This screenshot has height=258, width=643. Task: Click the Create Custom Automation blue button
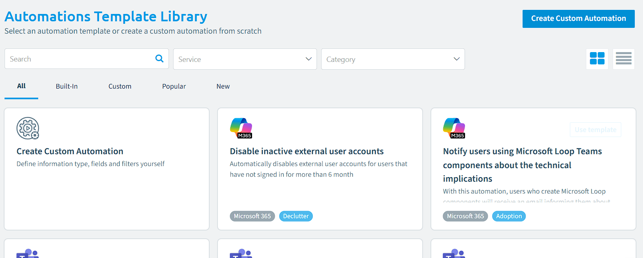578,18
